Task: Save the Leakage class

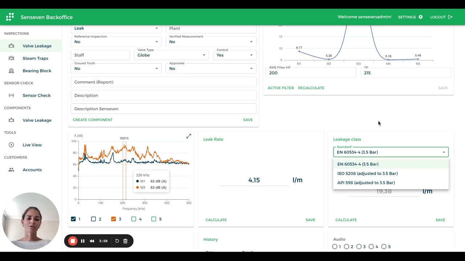Action: point(440,220)
